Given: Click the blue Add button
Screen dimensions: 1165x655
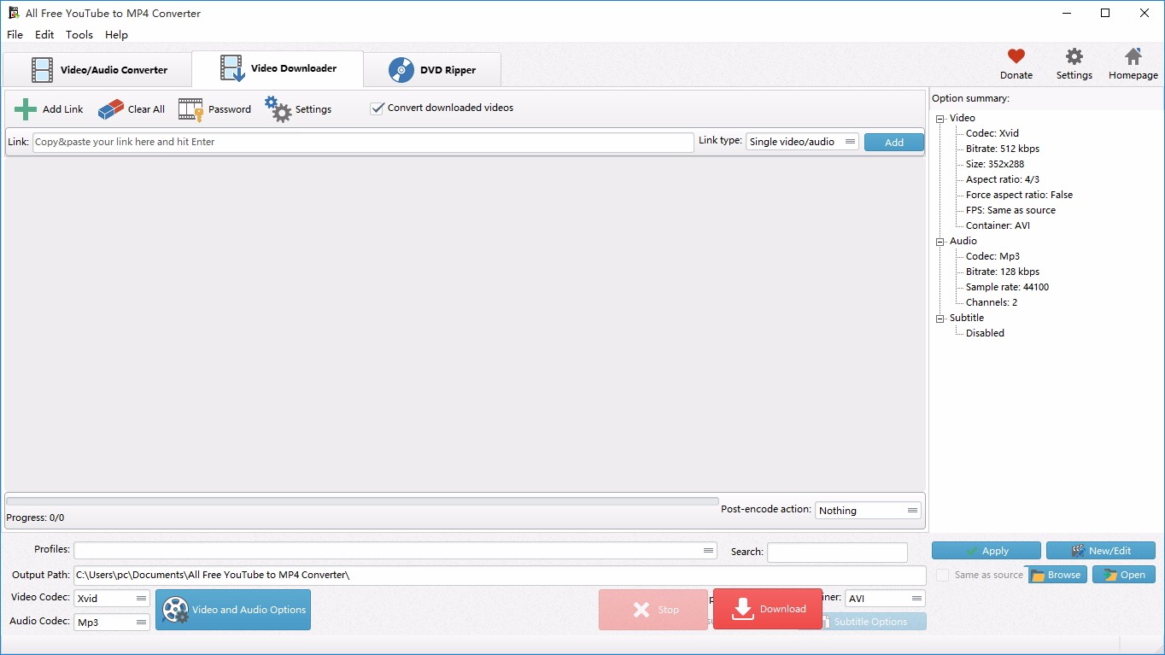Looking at the screenshot, I should 894,143.
